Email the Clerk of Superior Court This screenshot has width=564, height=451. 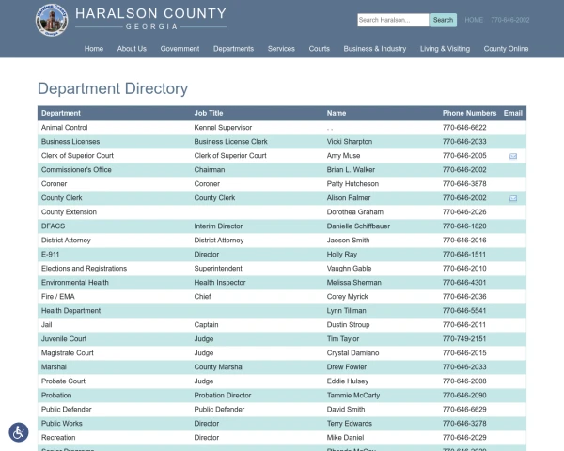[513, 156]
